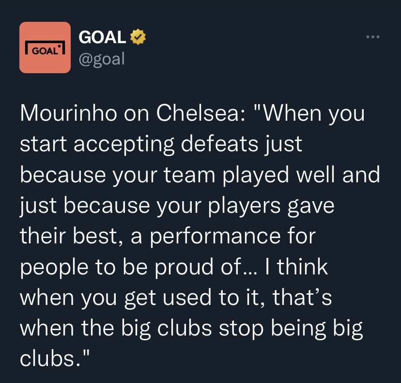This screenshot has width=401, height=383.
Task: Click the goalpost logo inside the avatar
Action: [45, 48]
